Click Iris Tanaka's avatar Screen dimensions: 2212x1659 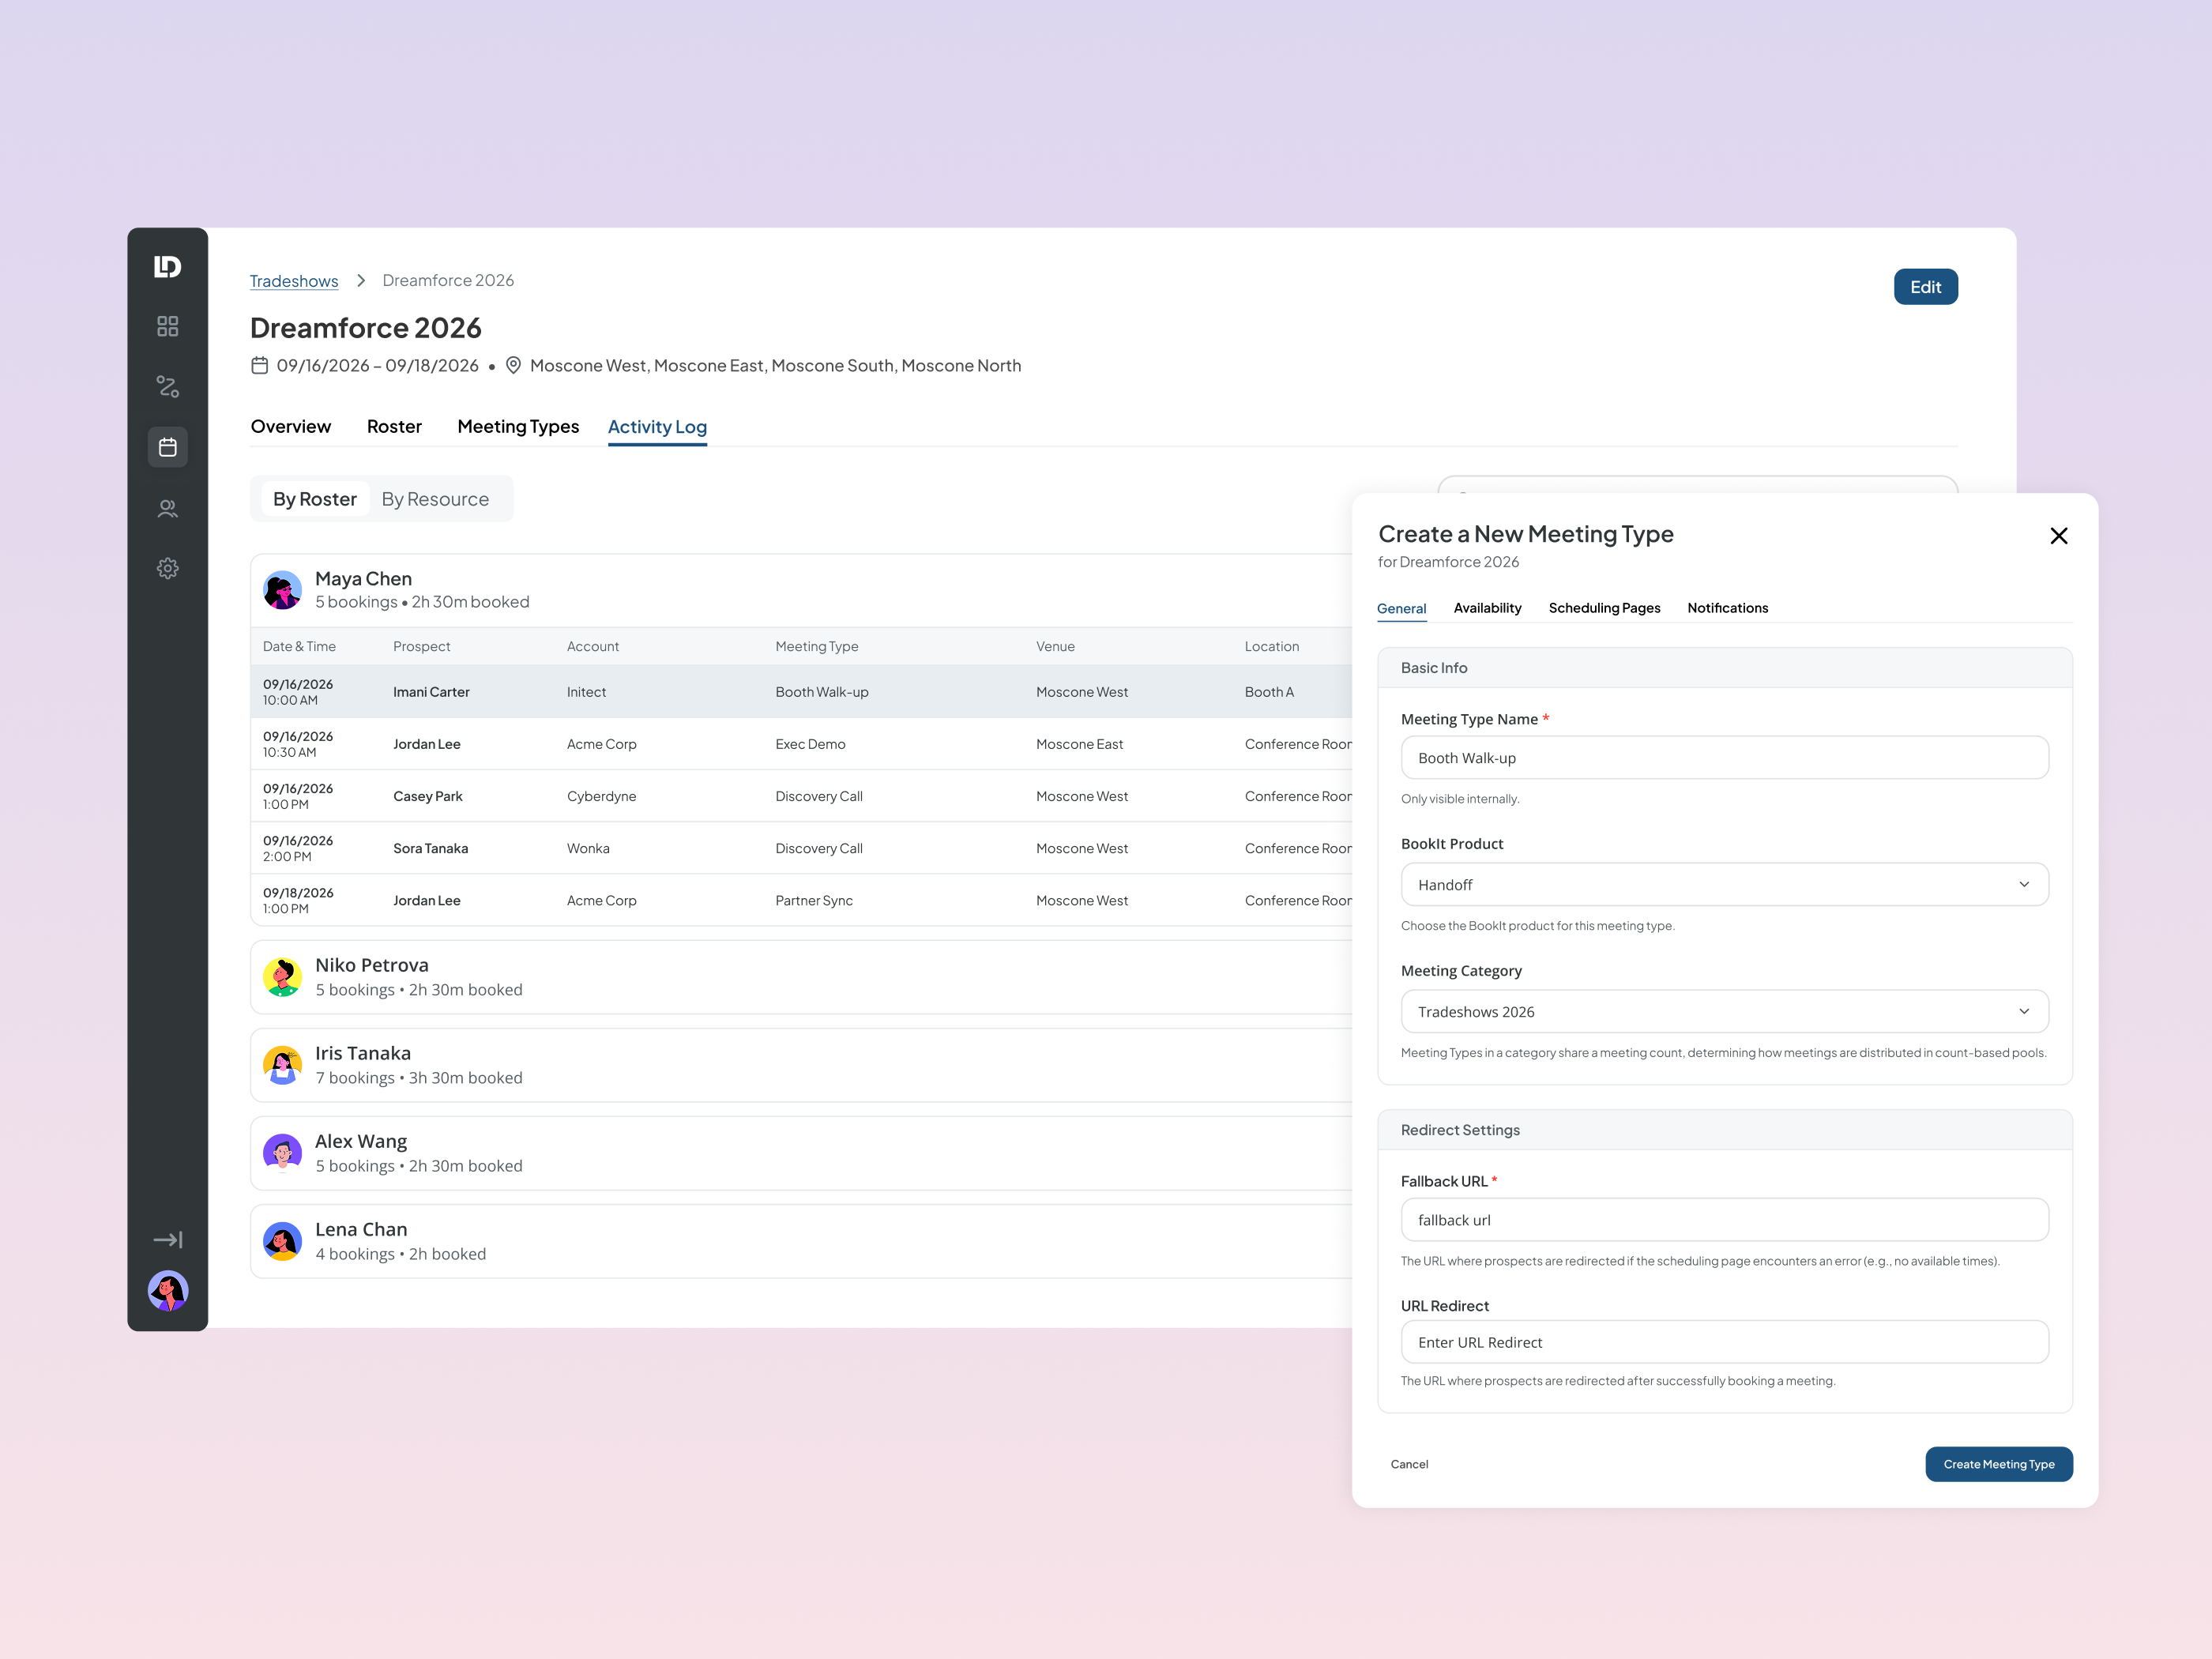(282, 1065)
